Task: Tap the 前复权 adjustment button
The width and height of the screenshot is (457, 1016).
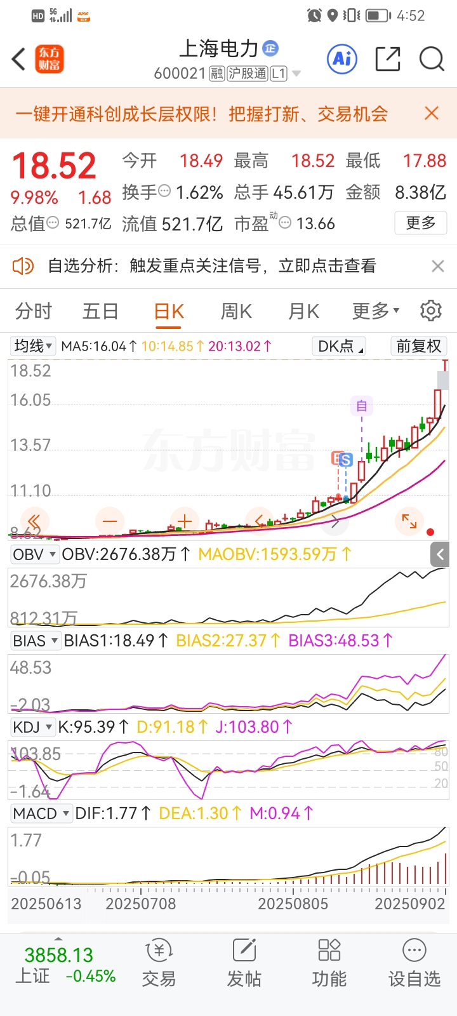Action: 418,346
